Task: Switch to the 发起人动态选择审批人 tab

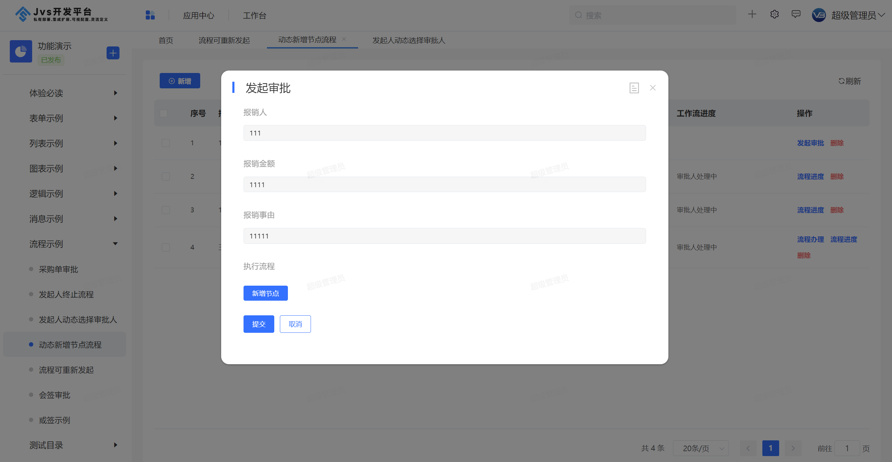Action: [408, 40]
